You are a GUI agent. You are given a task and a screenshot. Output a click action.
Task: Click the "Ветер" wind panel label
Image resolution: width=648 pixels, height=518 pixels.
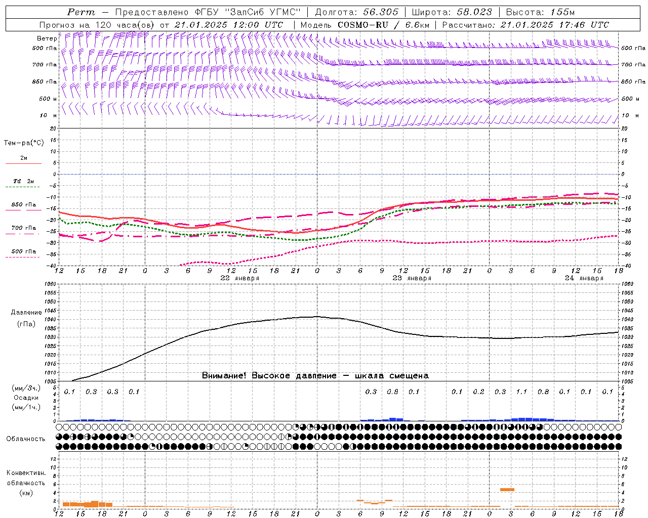[x=47, y=38]
